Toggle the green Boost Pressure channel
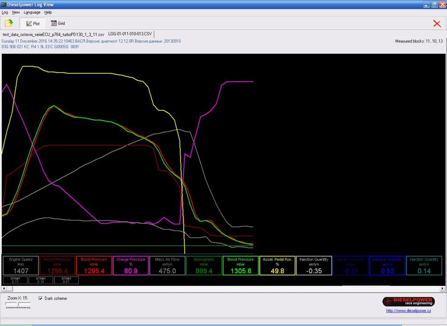 (x=241, y=266)
